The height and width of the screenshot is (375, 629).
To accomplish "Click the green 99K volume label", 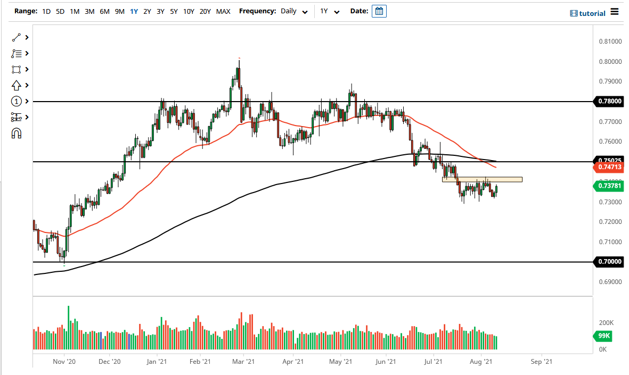I will click(x=603, y=336).
